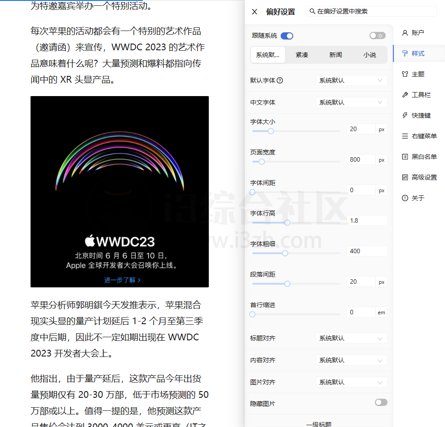Open the 快捷键 settings section
This screenshot has height=427, width=445.
(419, 115)
